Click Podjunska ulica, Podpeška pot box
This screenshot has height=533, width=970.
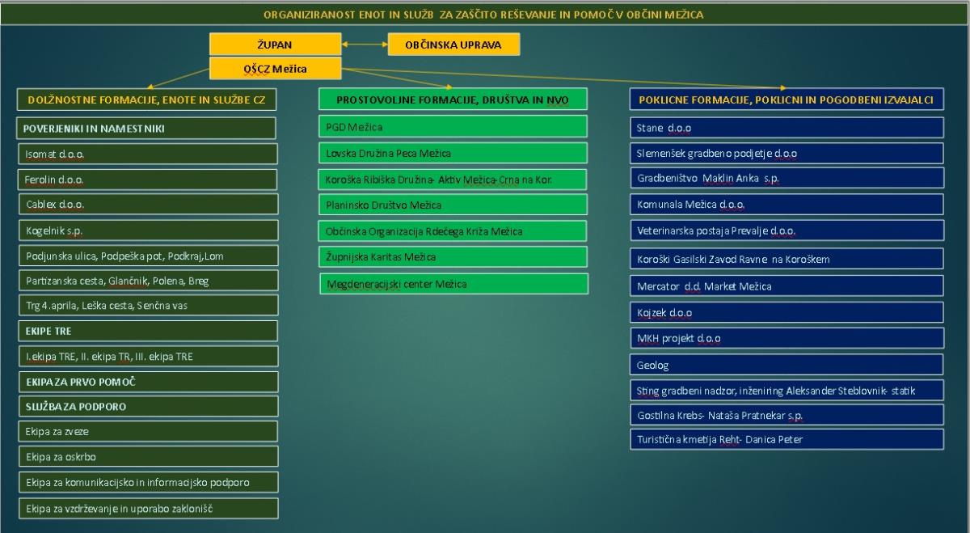point(148,256)
